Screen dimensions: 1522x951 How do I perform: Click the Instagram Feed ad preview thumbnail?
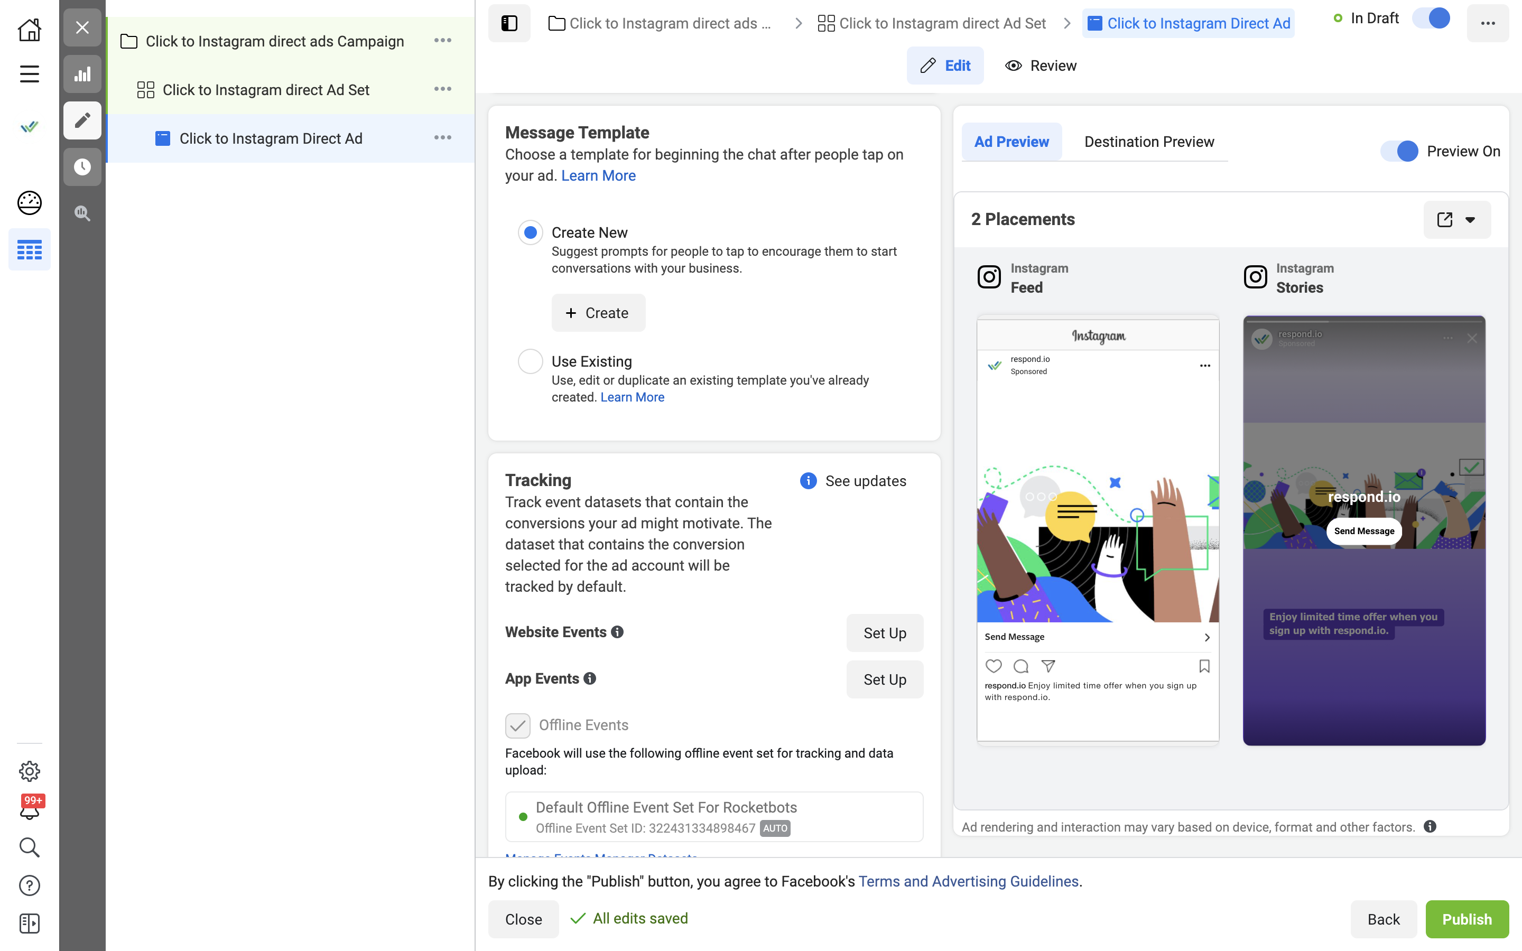pos(1097,530)
